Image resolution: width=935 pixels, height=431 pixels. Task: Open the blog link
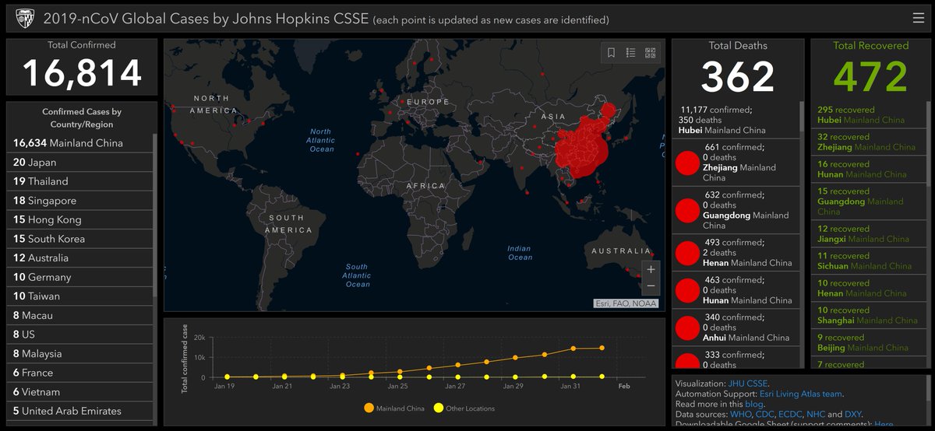[755, 405]
